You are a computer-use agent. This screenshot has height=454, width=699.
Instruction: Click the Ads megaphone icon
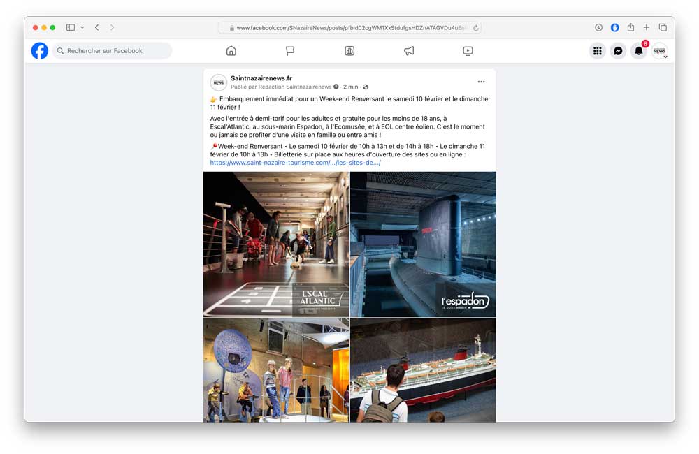[x=409, y=51]
